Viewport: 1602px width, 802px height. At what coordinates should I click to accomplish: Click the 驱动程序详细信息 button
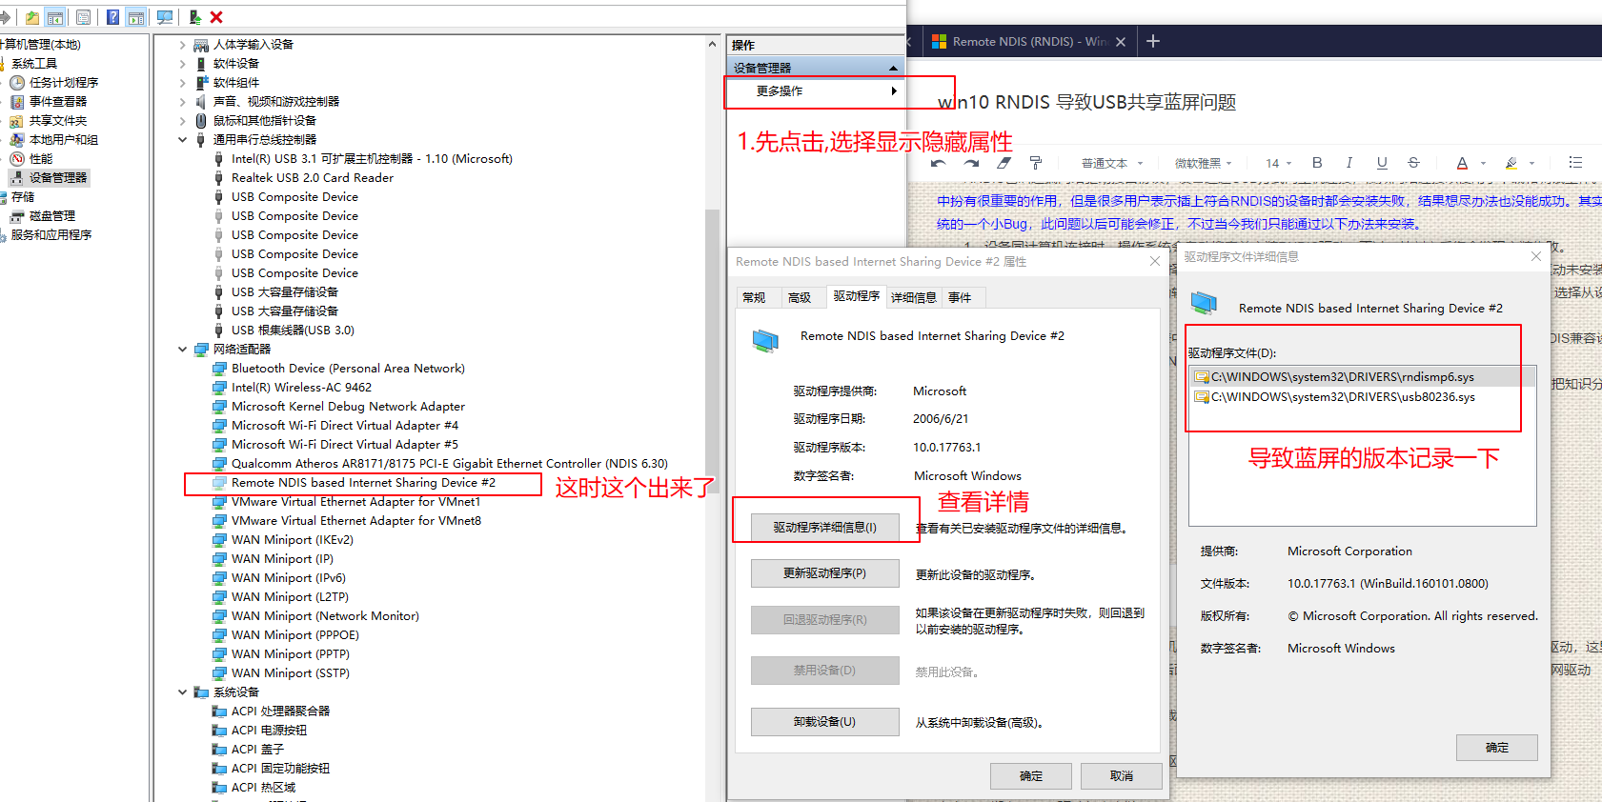tap(824, 527)
